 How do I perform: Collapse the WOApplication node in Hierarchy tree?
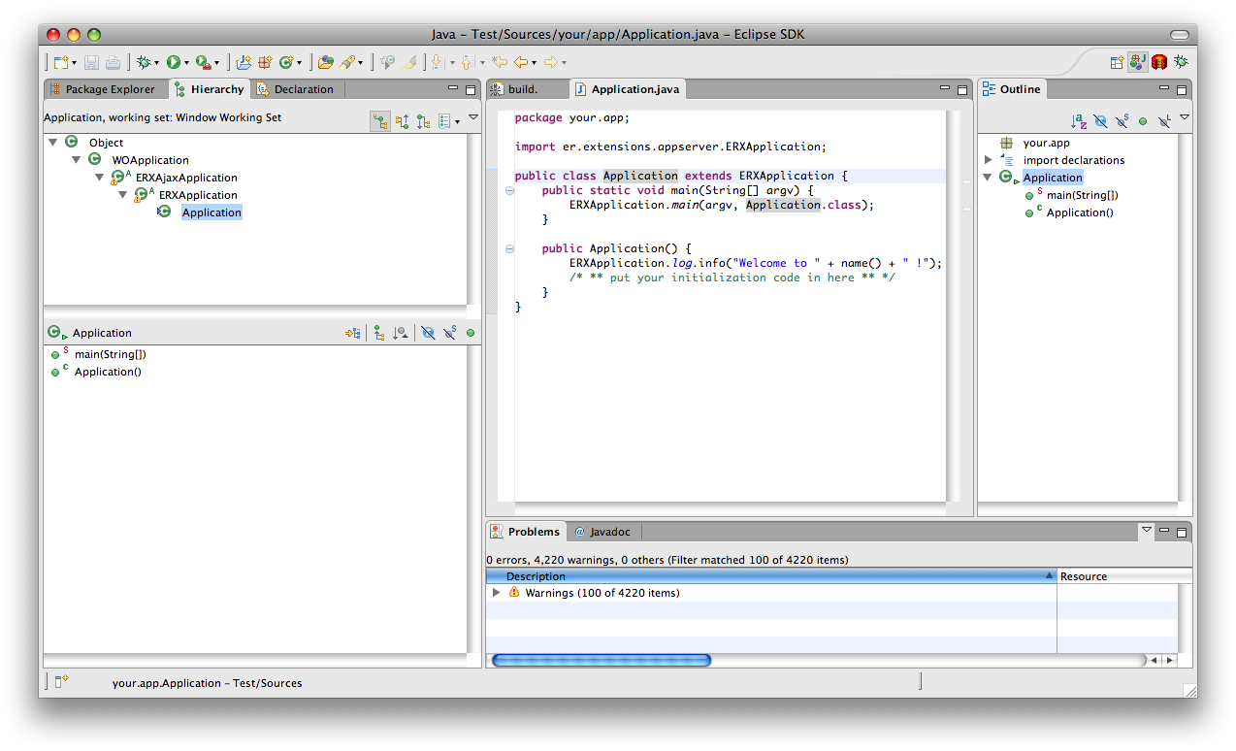coord(77,160)
